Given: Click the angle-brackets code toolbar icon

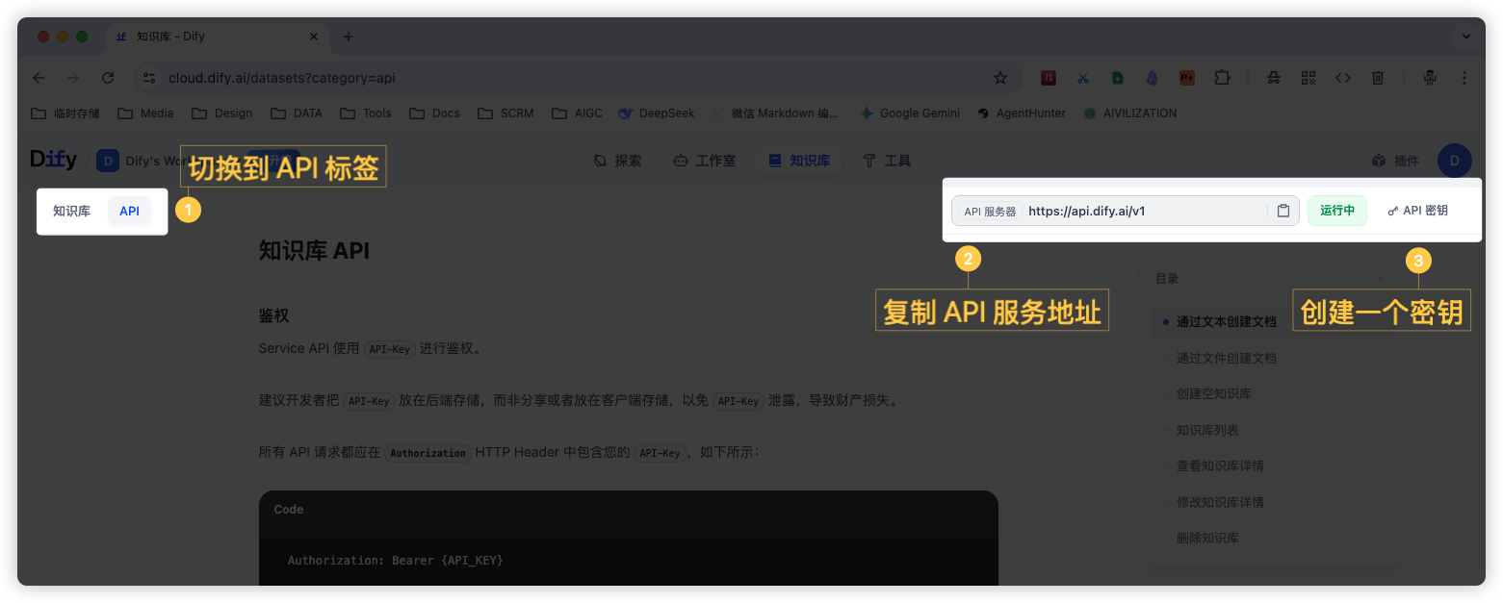Looking at the screenshot, I should pyautogui.click(x=1343, y=78).
